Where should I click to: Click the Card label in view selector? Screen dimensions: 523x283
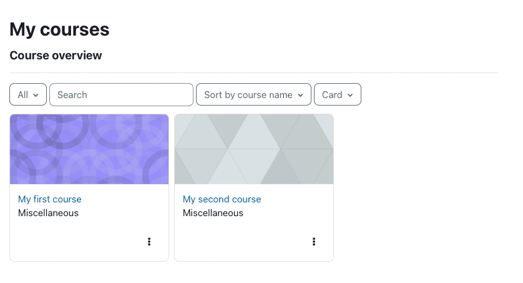[x=332, y=95]
